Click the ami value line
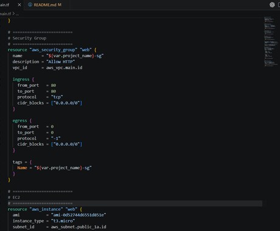Screen dimensions: 280x231 [x=59, y=215]
